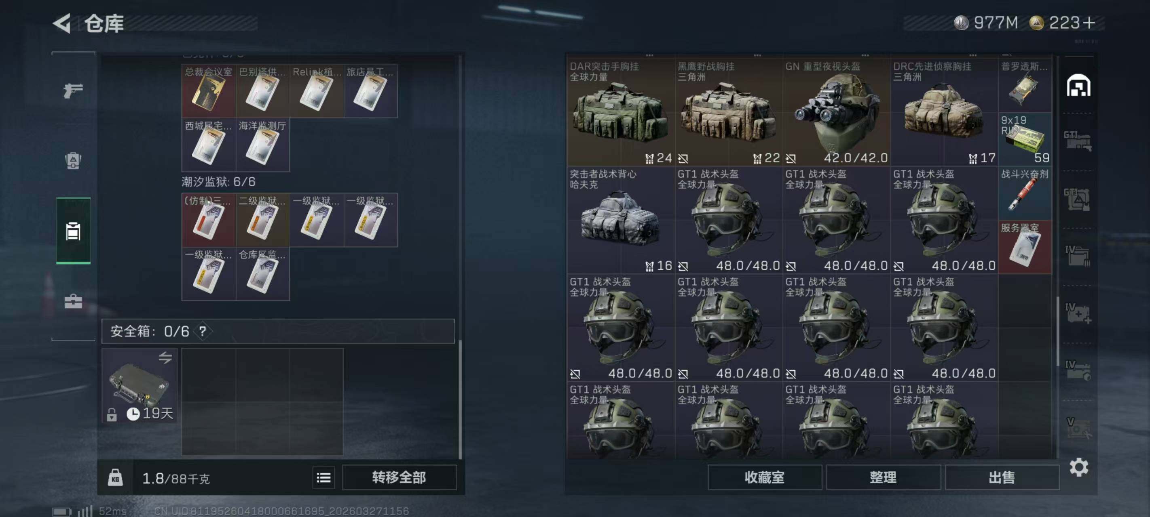Image resolution: width=1150 pixels, height=517 pixels.
Task: Open the 收藏室 collection room
Action: point(764,477)
